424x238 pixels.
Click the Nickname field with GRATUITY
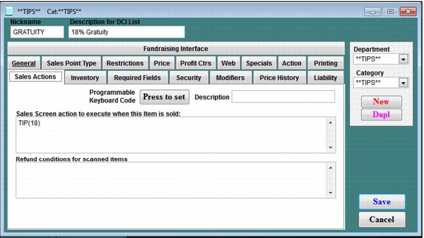tap(37, 32)
